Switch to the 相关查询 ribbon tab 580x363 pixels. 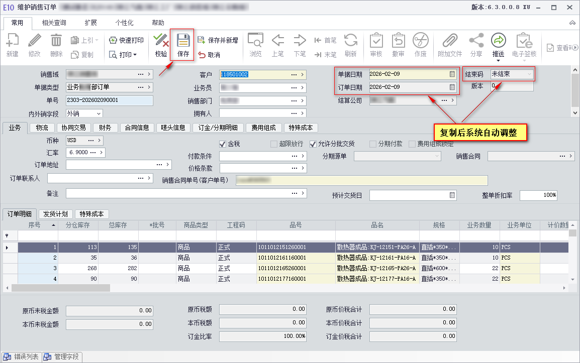click(x=54, y=23)
